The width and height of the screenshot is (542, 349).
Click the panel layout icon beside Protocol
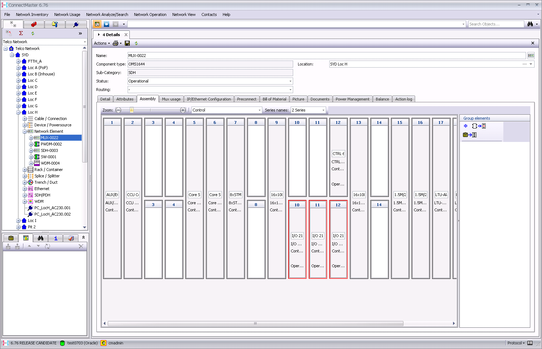[530, 343]
